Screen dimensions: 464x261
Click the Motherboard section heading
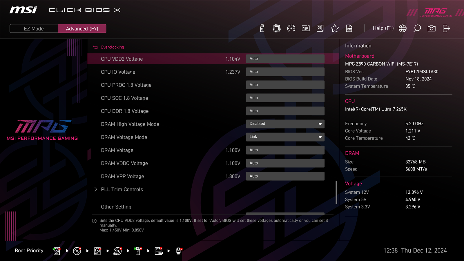(x=360, y=56)
